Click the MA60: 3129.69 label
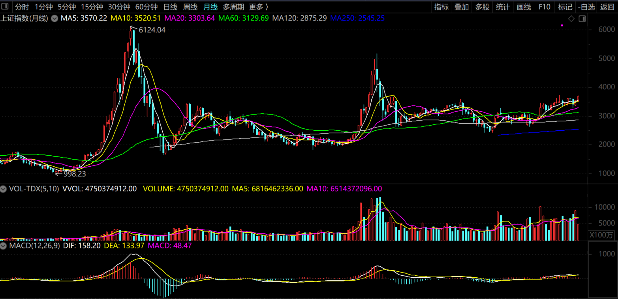 pyautogui.click(x=244, y=18)
